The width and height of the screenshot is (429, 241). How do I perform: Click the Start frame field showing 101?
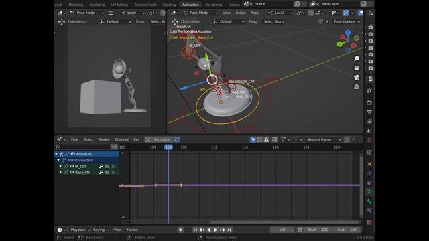point(318,230)
